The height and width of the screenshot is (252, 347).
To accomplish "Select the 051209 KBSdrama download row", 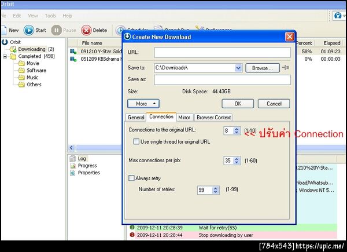I will tap(95, 59).
